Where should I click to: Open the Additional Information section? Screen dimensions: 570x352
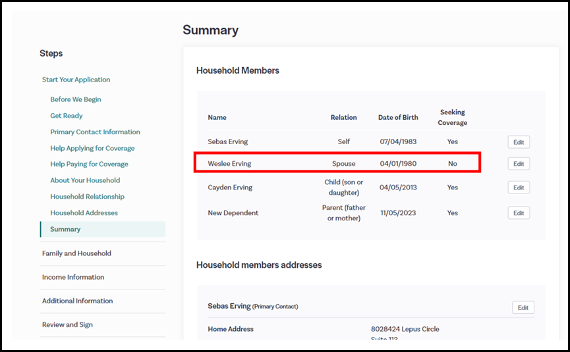[x=77, y=301]
